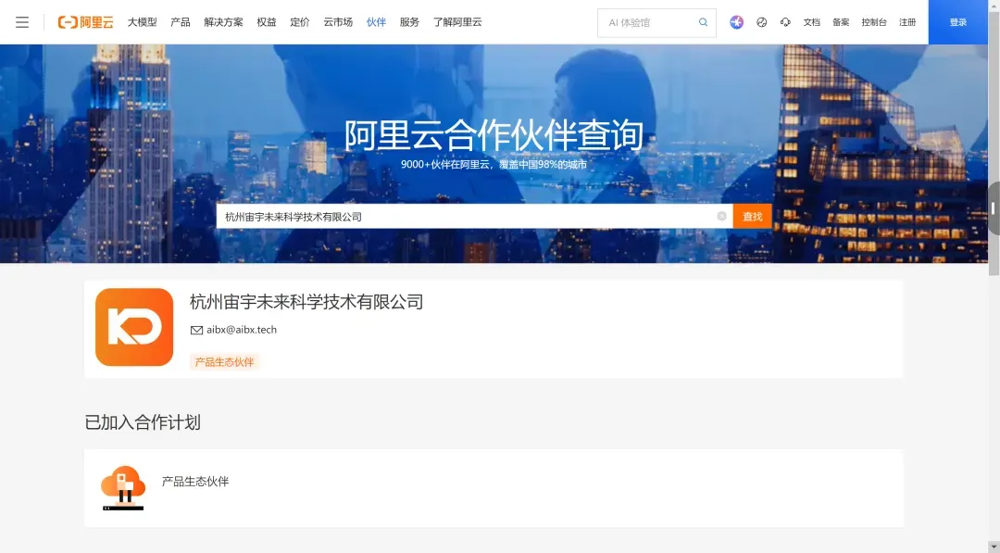
Task: Click the company name 杭州宙宇未来科学技术有限公司 heading
Action: click(x=306, y=302)
